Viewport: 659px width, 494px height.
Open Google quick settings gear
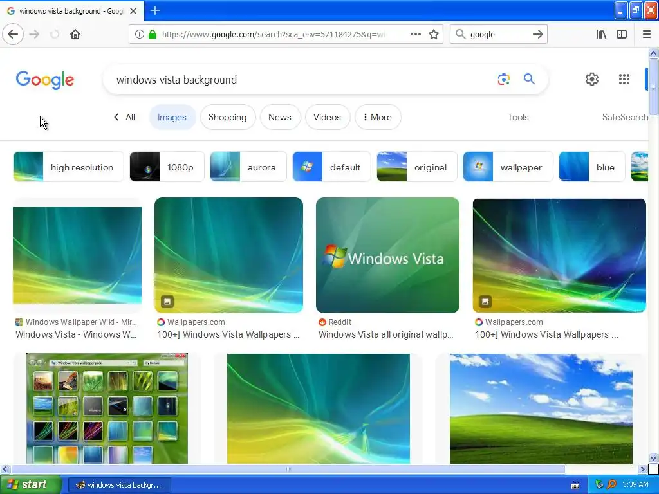[x=592, y=79]
